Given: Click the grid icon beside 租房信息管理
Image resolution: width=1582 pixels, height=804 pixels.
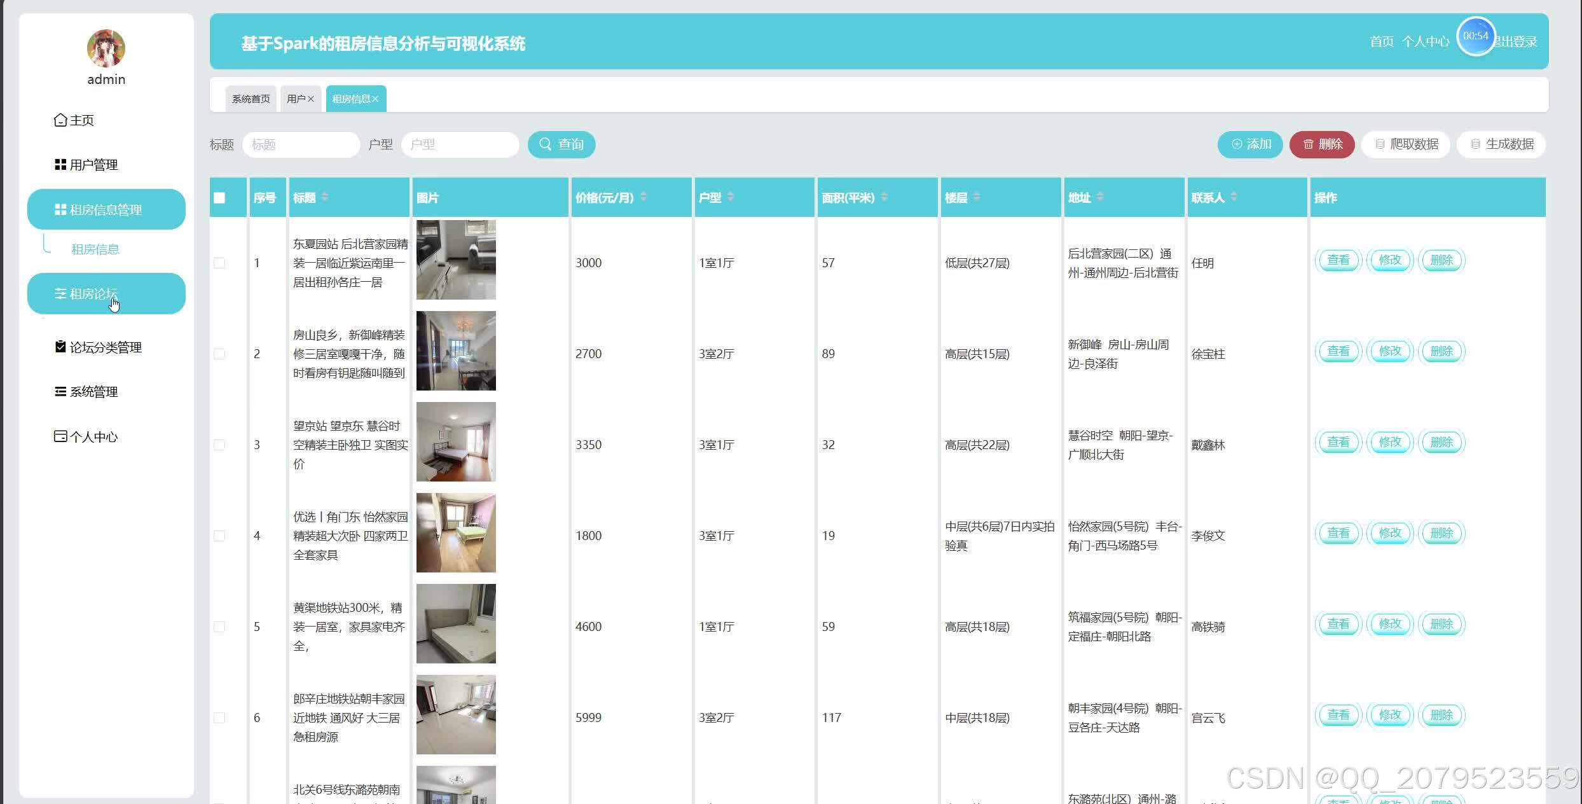Looking at the screenshot, I should pyautogui.click(x=60, y=210).
